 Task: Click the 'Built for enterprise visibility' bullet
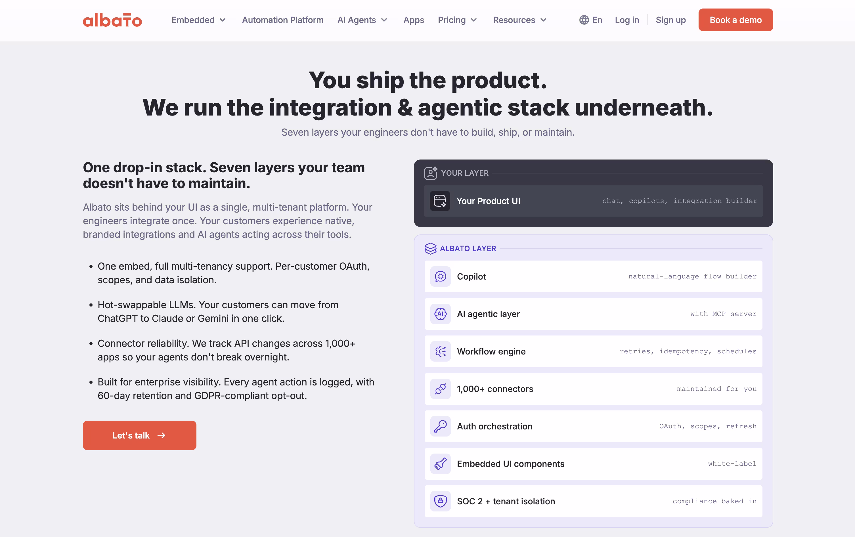(x=236, y=389)
